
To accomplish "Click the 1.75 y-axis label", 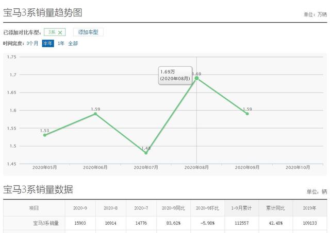I will pos(11,57).
